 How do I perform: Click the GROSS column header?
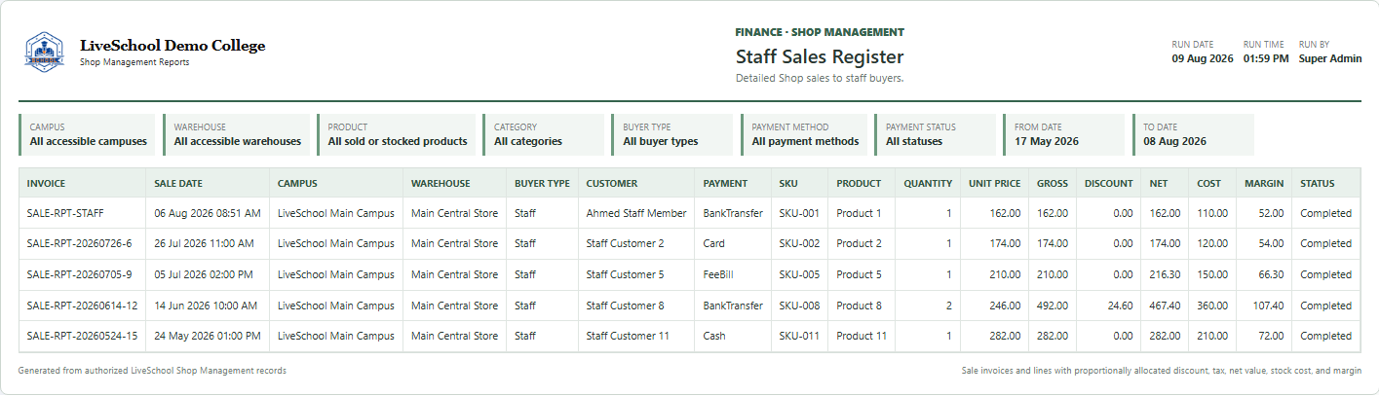point(1053,183)
